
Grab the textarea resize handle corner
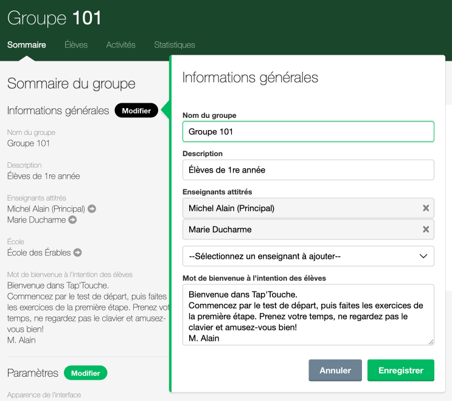(431, 342)
